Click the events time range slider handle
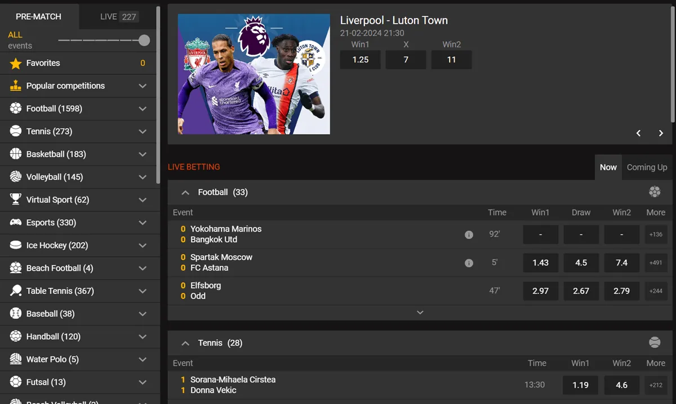Screen dimensions: 676x404 click(x=144, y=40)
